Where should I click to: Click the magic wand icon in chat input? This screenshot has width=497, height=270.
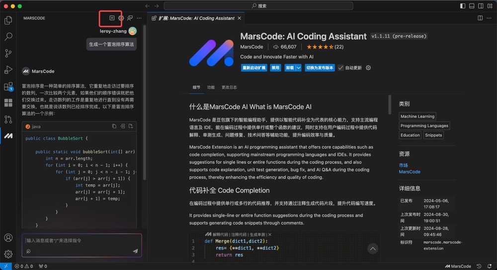28,251
